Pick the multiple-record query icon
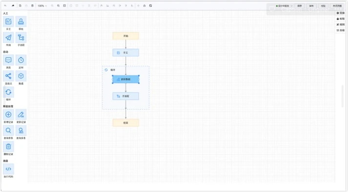Viewport: 348px width, 192px height. click(x=21, y=130)
